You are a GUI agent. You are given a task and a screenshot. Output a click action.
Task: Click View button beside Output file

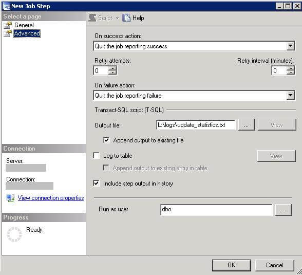pyautogui.click(x=277, y=125)
